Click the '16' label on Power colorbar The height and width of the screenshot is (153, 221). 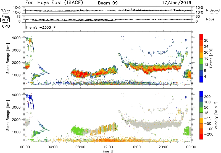click(206, 58)
